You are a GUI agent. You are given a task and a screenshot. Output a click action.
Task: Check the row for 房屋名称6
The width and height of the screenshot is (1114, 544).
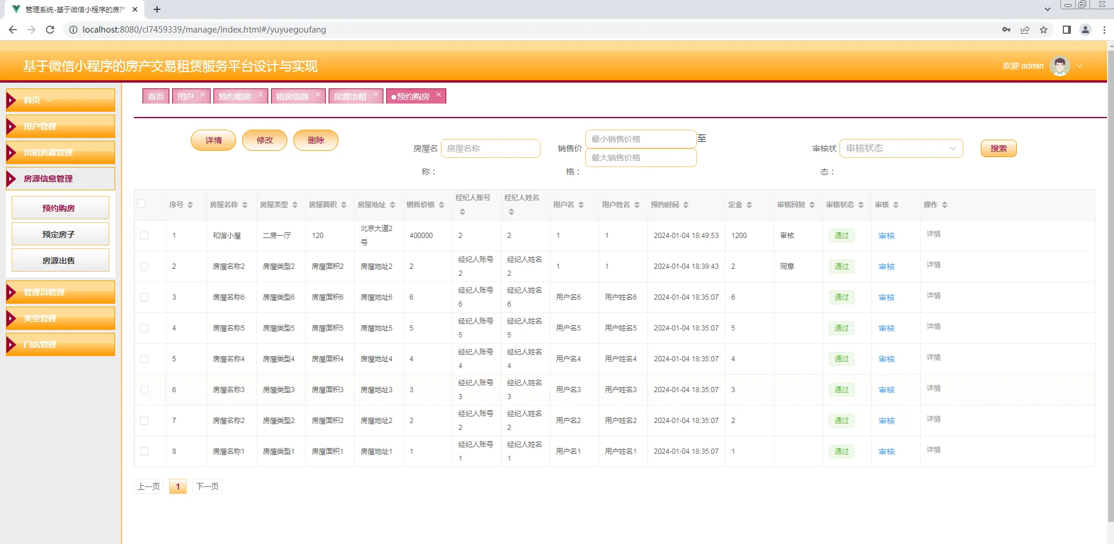coord(144,297)
